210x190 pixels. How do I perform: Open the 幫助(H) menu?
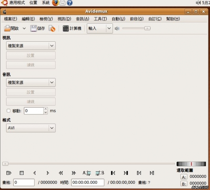click(173, 19)
